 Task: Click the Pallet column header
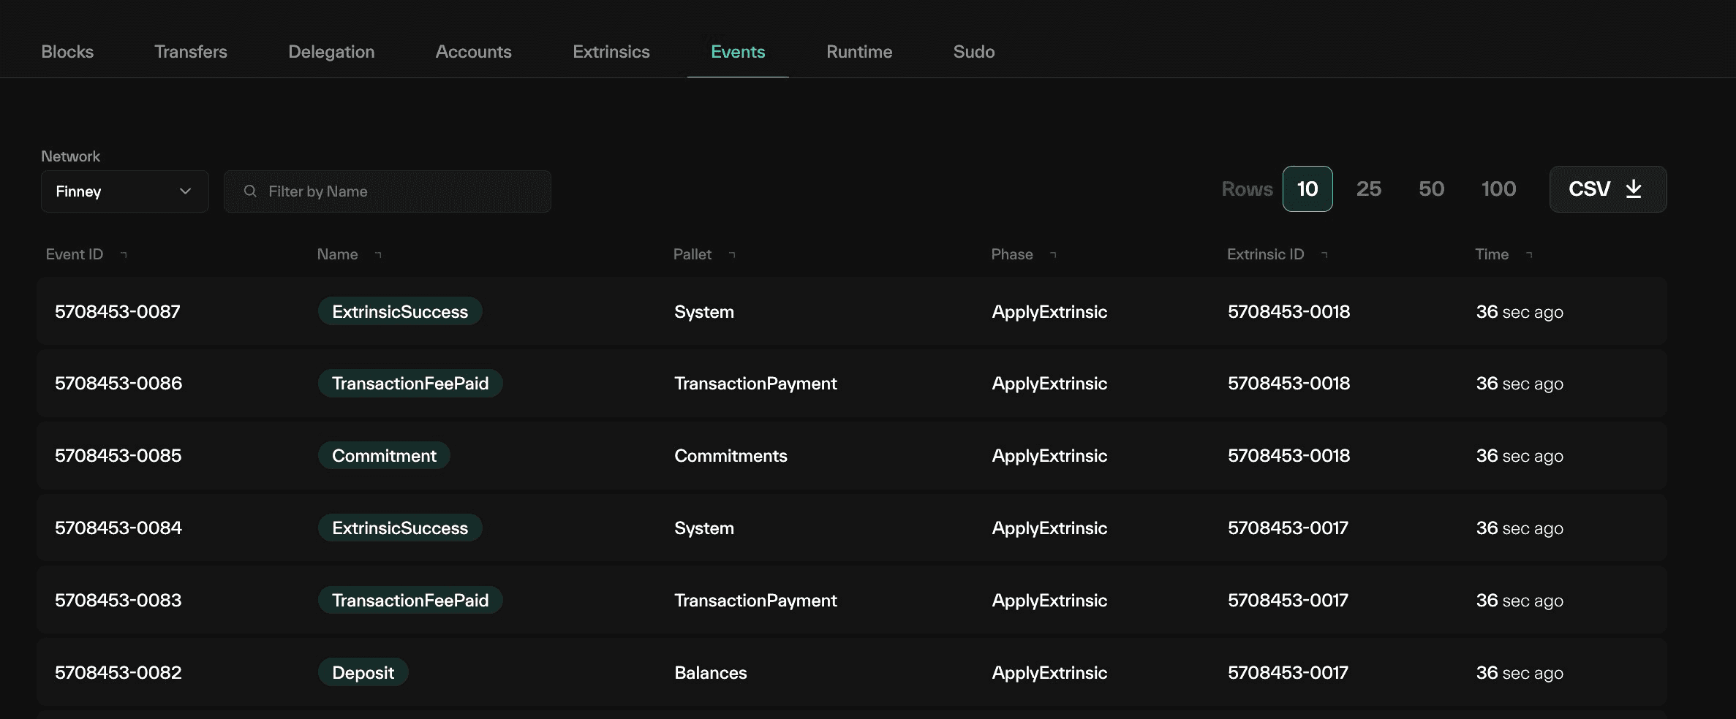[692, 254]
